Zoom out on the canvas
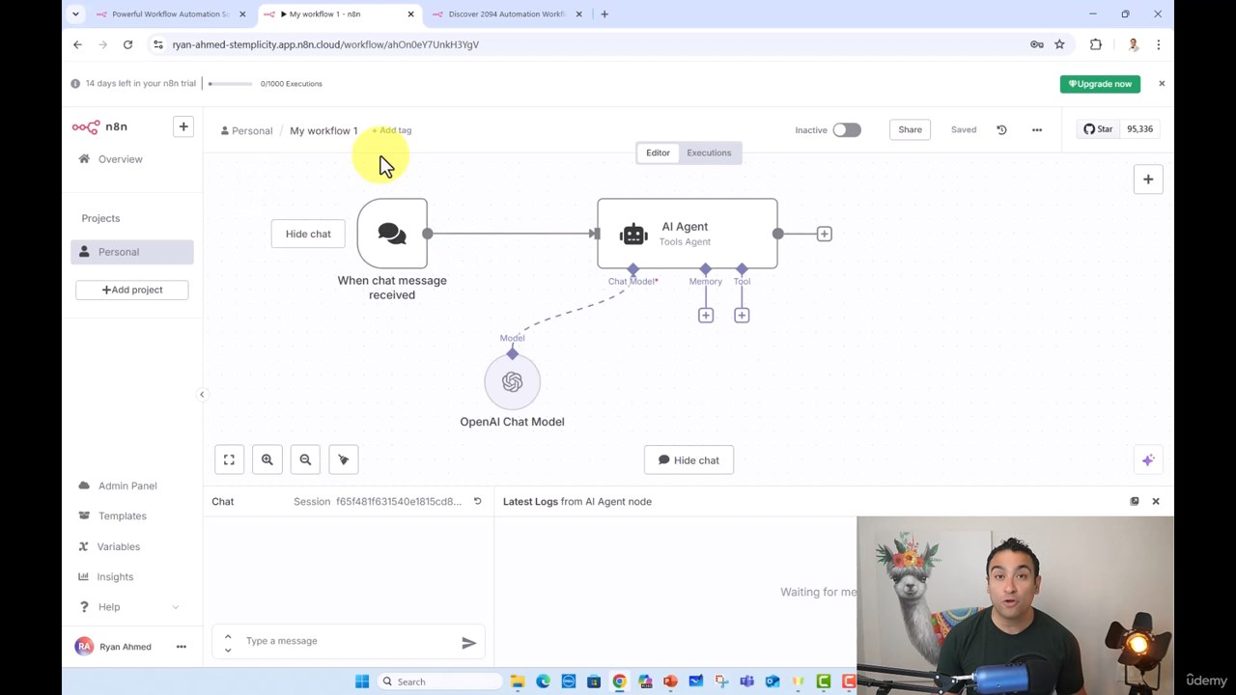The image size is (1236, 695). point(305,460)
